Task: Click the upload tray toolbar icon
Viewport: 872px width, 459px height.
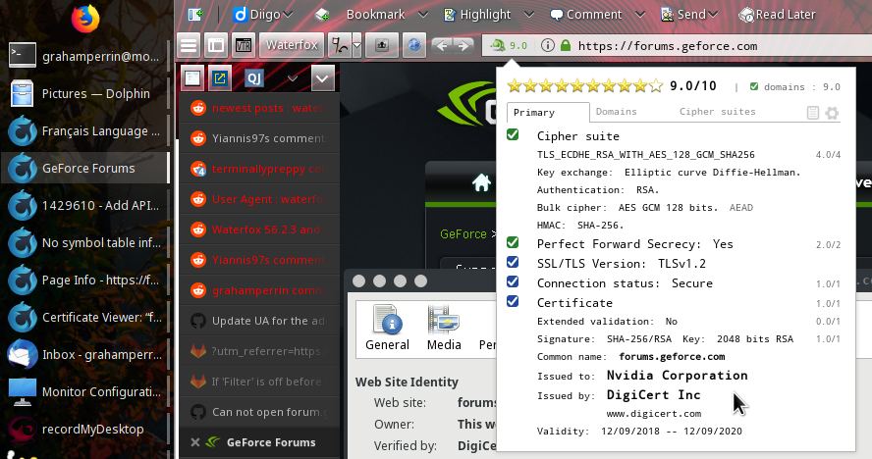Action: [381, 45]
